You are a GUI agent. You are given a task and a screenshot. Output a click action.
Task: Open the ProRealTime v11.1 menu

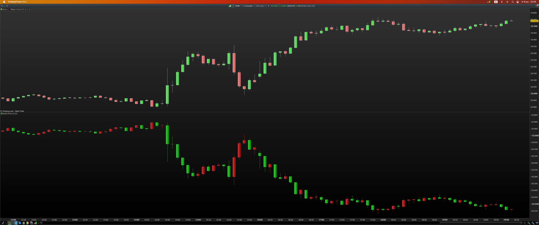17,2
